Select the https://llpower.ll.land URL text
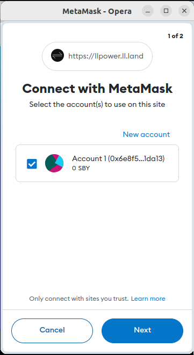 coord(106,56)
